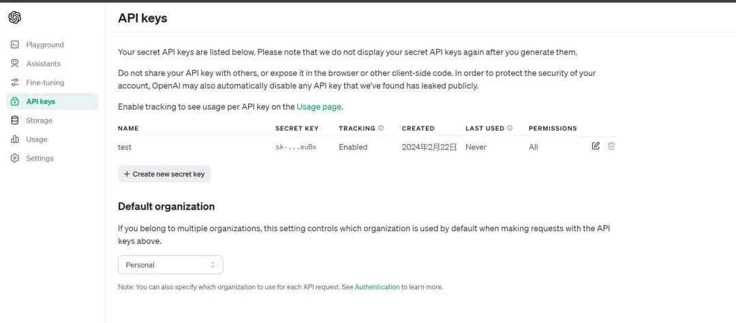Open the Personal organization dropdown
736x323 pixels.
[170, 265]
